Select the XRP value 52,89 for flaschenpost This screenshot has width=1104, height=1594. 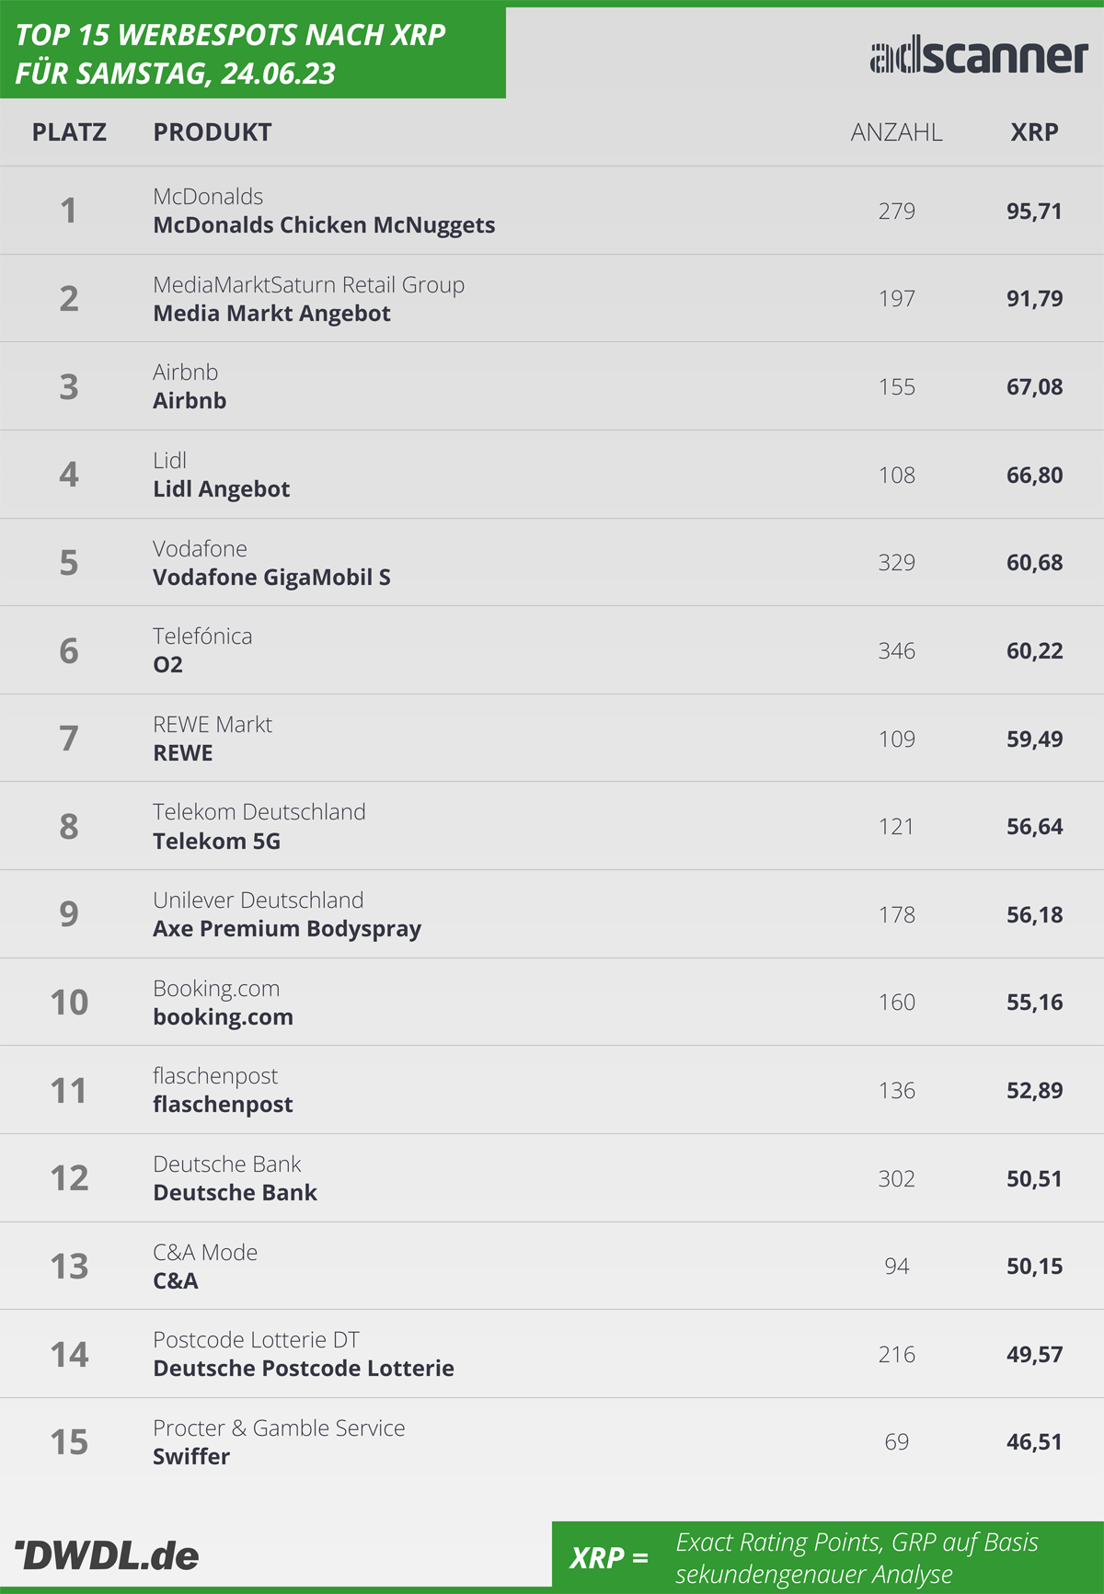[1034, 1091]
